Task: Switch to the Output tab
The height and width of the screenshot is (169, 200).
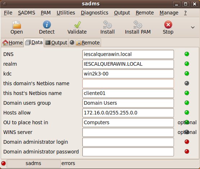Action: pyautogui.click(x=56, y=43)
